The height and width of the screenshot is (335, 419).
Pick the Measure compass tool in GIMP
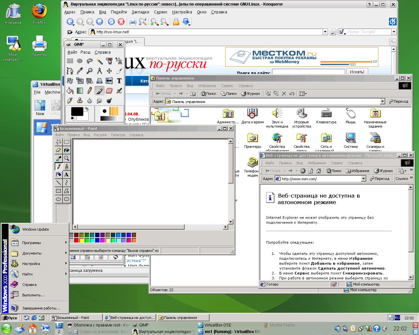click(100, 71)
